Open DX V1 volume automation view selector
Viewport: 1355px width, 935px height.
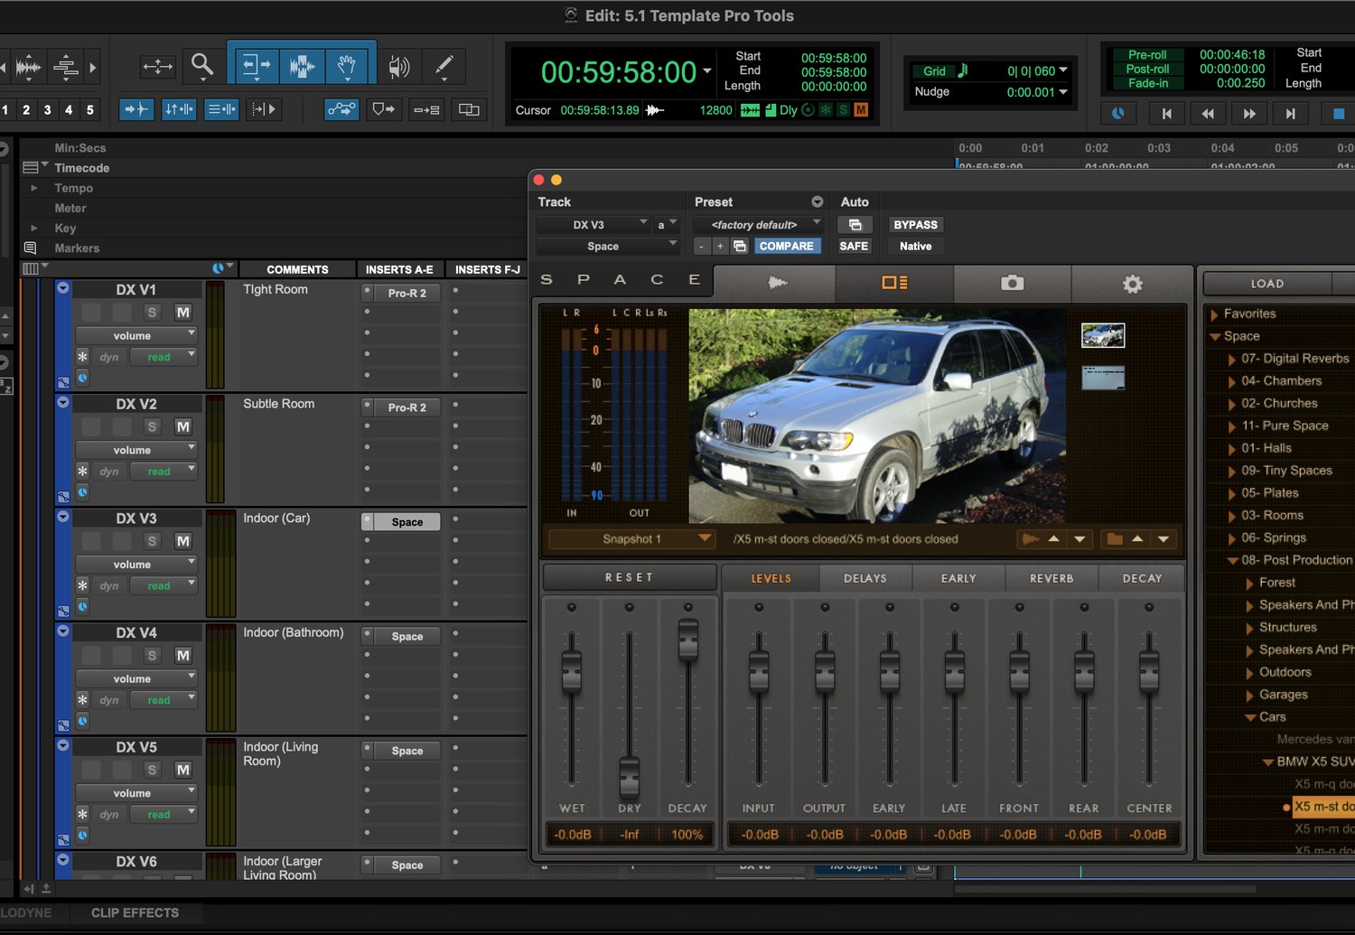[x=136, y=336]
